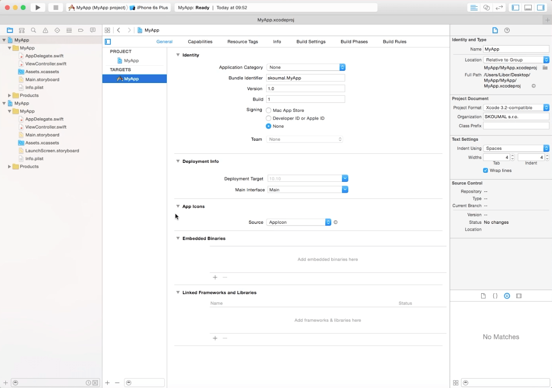Open Project Format dropdown
552x388 pixels.
(516, 107)
